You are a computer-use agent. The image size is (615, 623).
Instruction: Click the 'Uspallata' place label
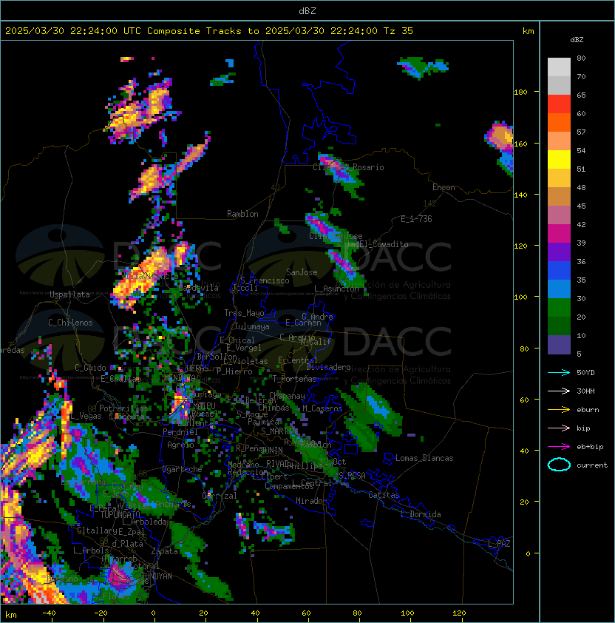pyautogui.click(x=69, y=294)
